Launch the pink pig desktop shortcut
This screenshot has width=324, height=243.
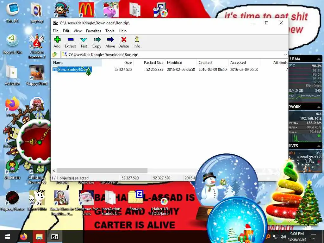(111, 9)
